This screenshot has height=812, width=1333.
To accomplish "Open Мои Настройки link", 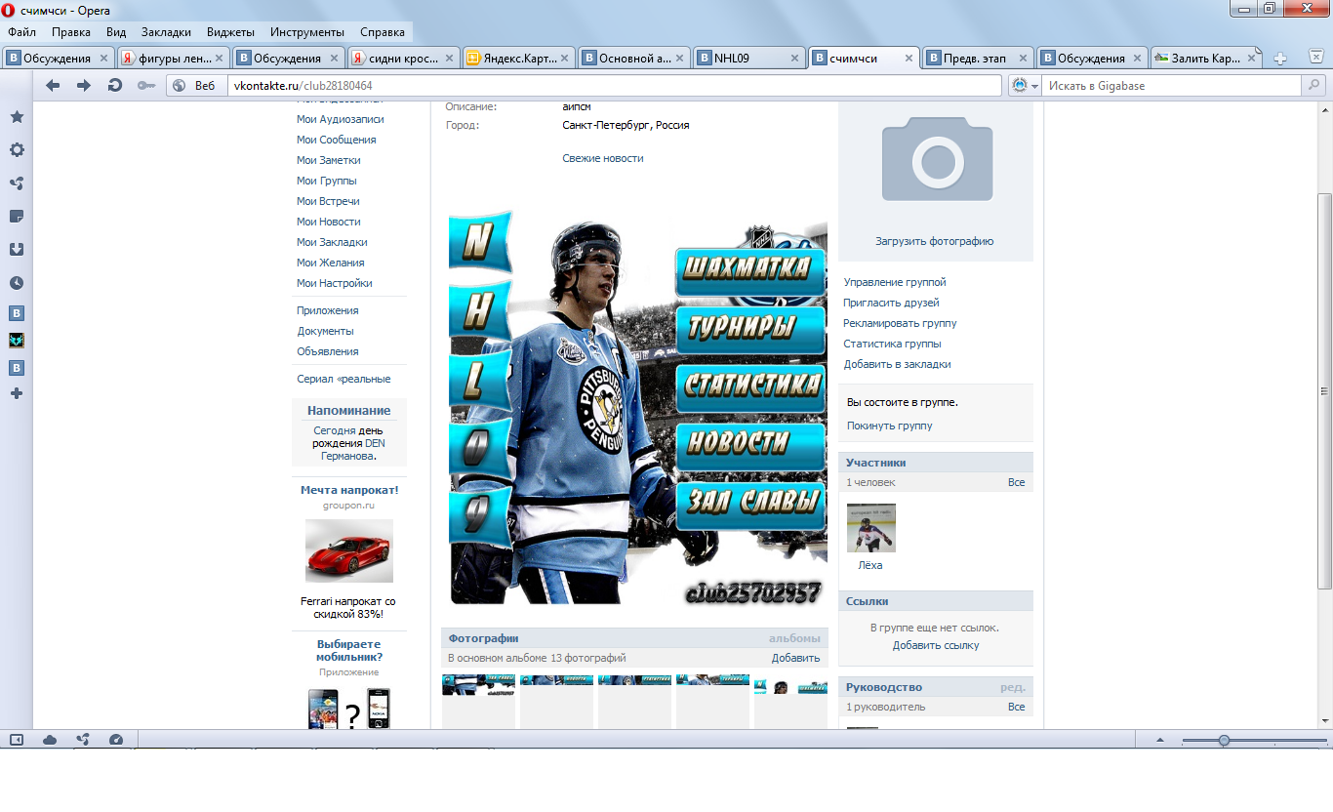I will (335, 283).
